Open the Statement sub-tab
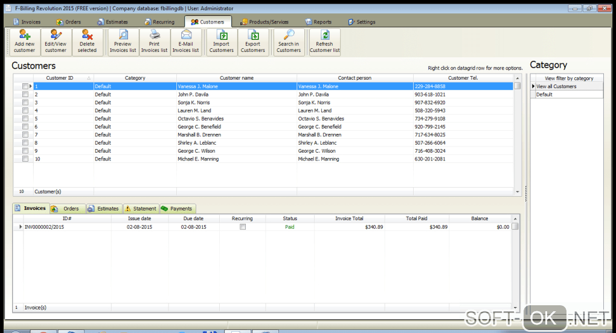This screenshot has width=616, height=333. (x=141, y=209)
